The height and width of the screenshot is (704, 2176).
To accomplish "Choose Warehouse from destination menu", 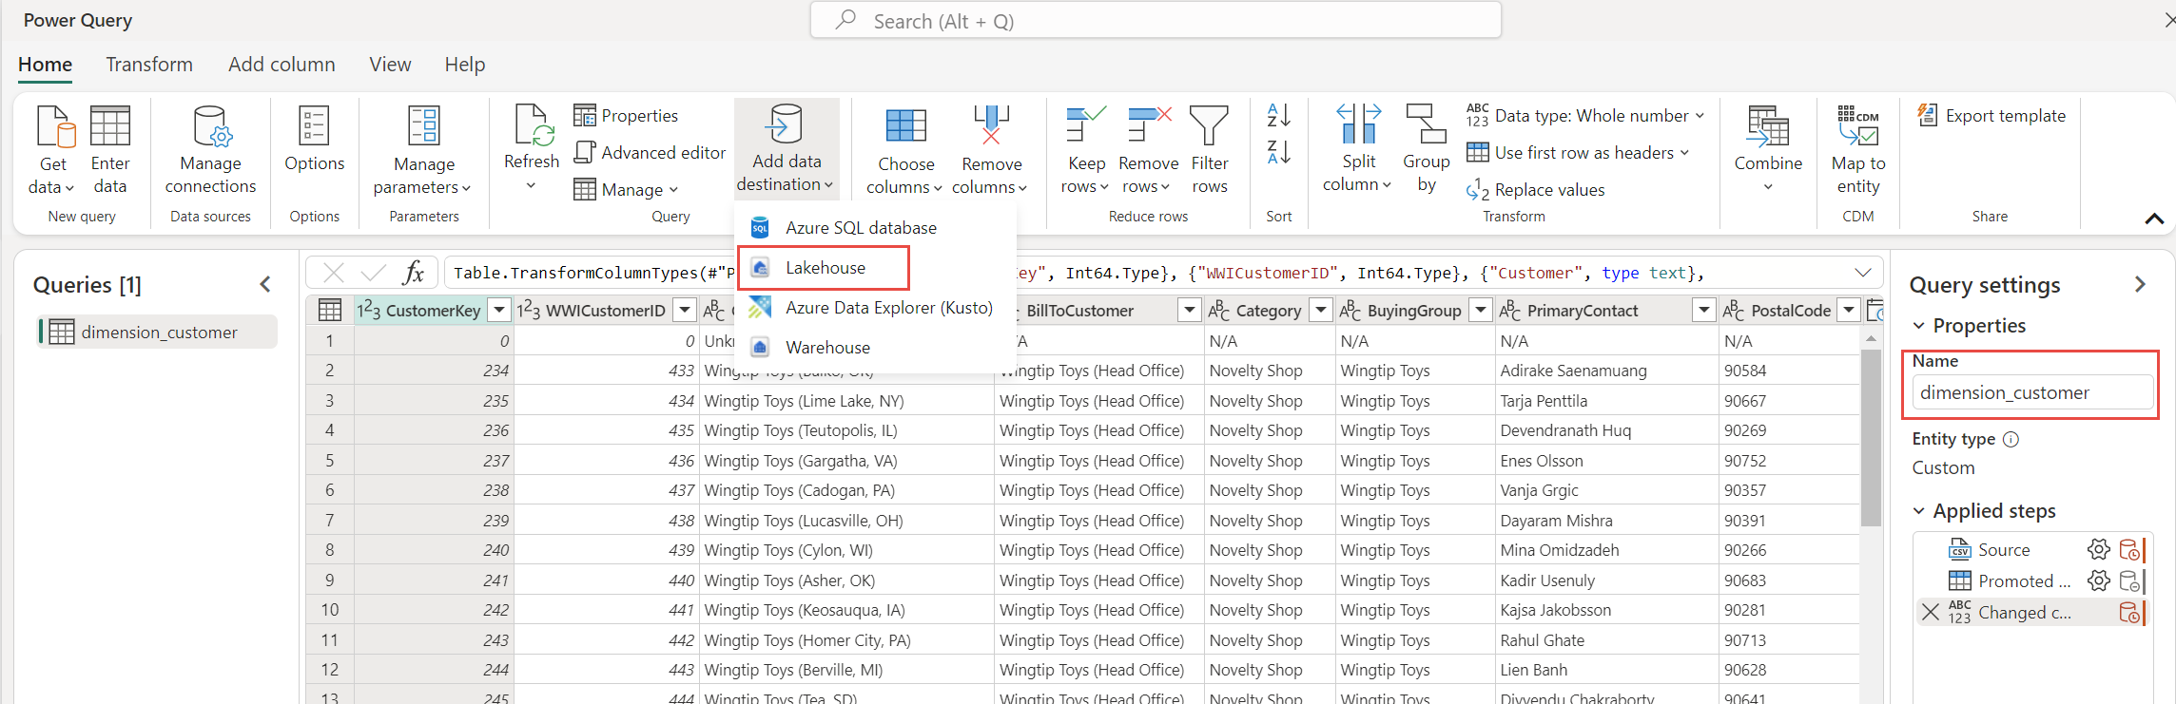I will click(826, 348).
